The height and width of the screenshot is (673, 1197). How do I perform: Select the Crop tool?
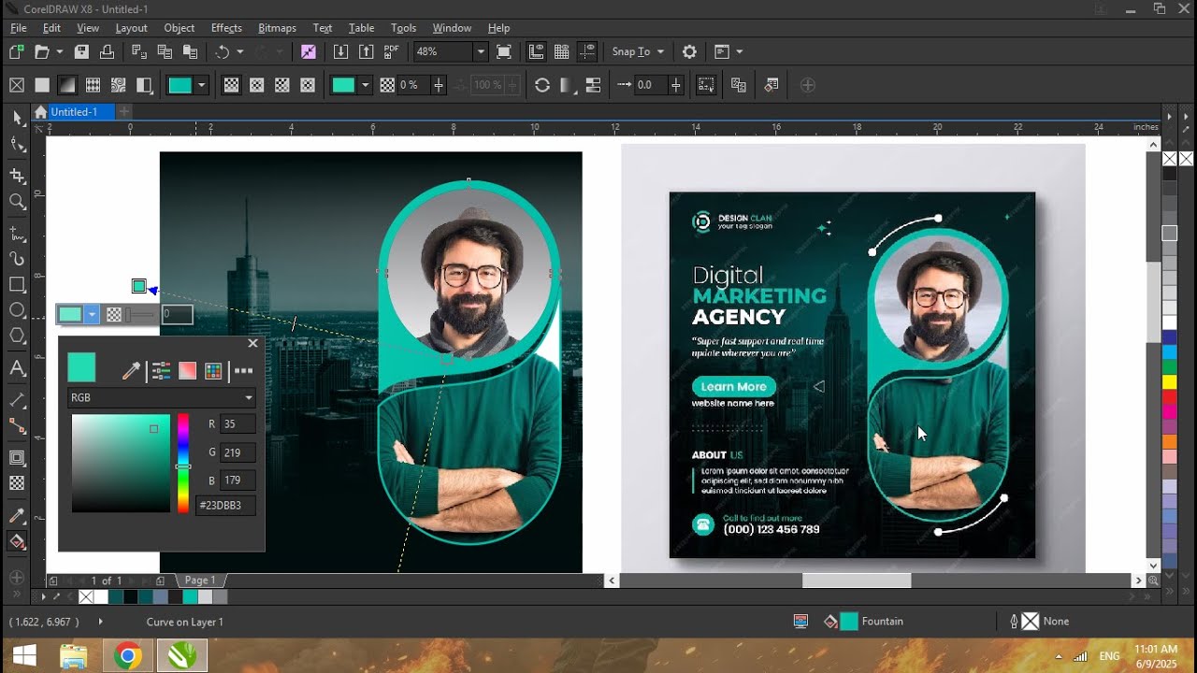tap(17, 176)
